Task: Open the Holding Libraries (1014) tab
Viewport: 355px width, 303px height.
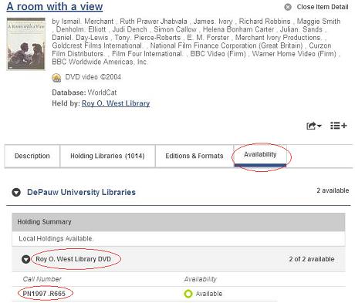Action: (107, 156)
